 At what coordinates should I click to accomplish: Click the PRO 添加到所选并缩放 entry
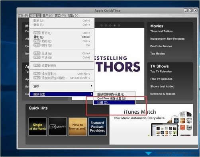[62, 78]
